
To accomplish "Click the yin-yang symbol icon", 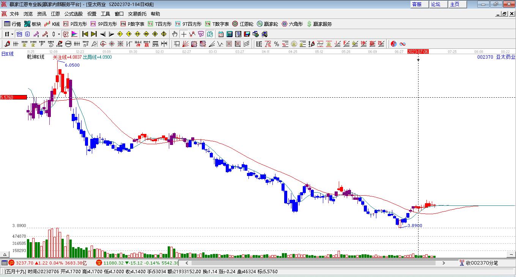I will 394,44.
